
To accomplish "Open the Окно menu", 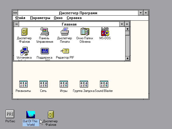I will [x=58, y=18].
